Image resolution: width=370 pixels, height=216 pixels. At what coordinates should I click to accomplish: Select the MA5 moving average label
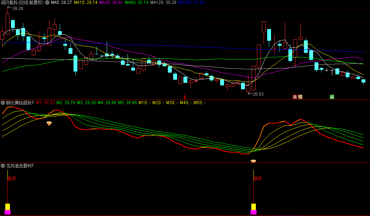tap(61, 2)
